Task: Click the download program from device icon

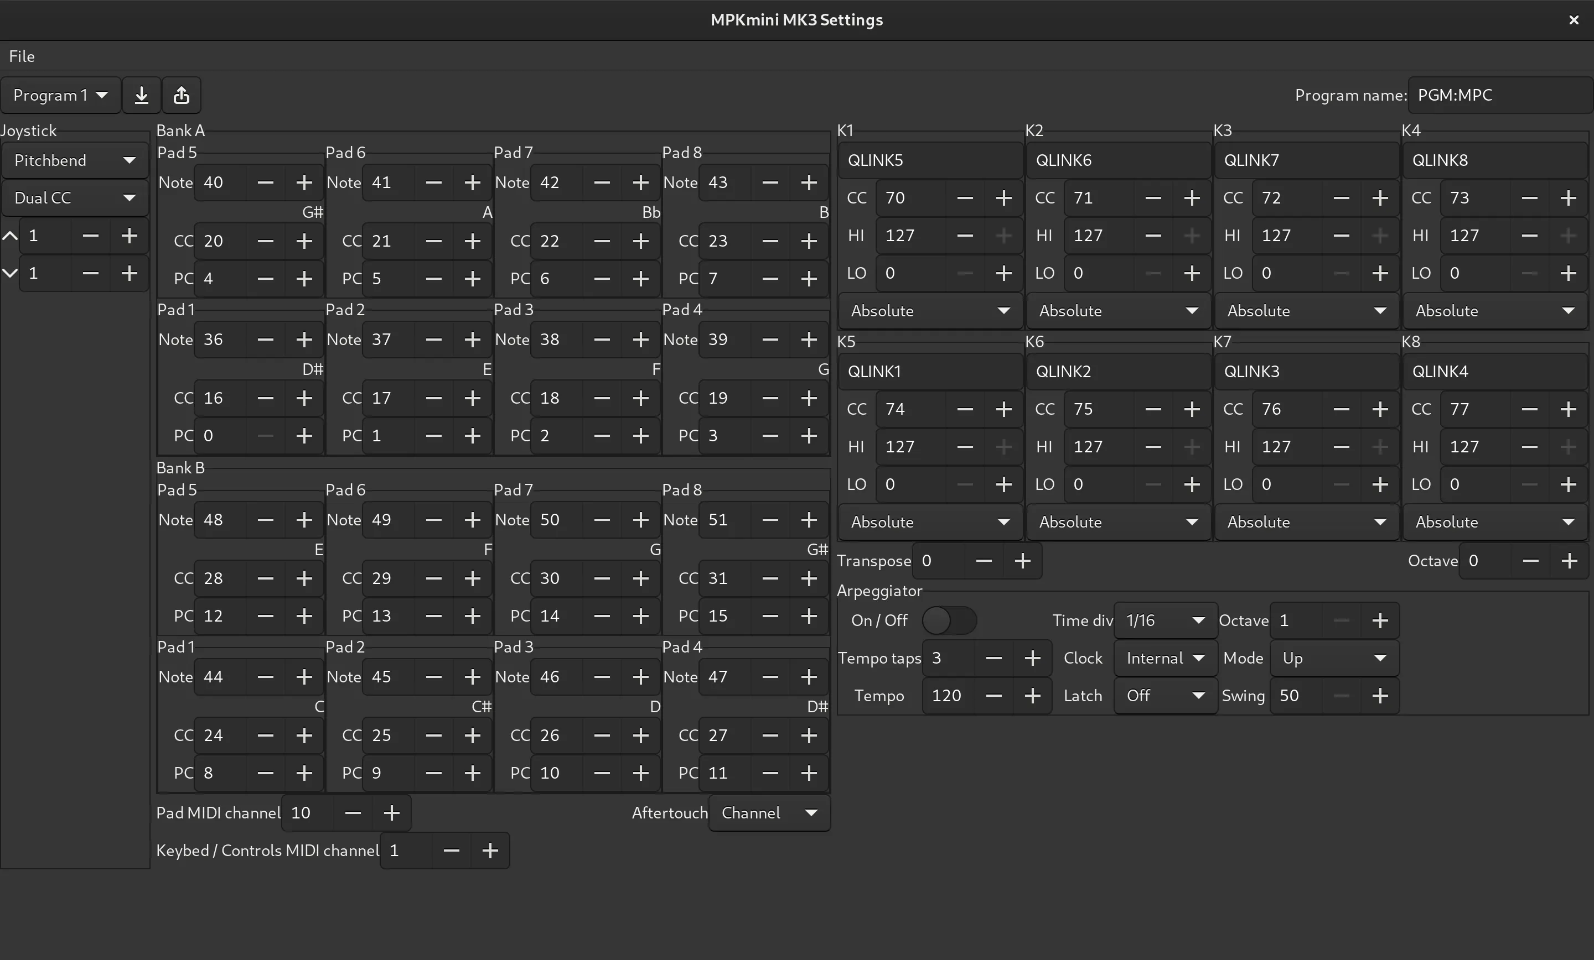Action: pos(142,95)
